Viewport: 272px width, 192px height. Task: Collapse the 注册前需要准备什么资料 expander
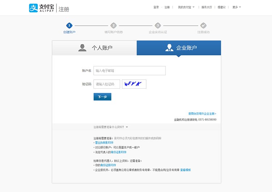[111, 127]
